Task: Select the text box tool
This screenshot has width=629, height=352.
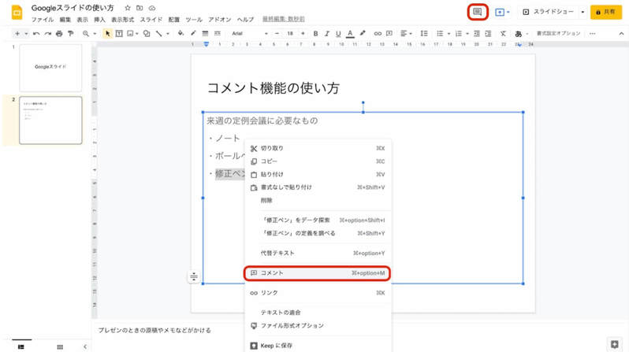Action: point(119,34)
